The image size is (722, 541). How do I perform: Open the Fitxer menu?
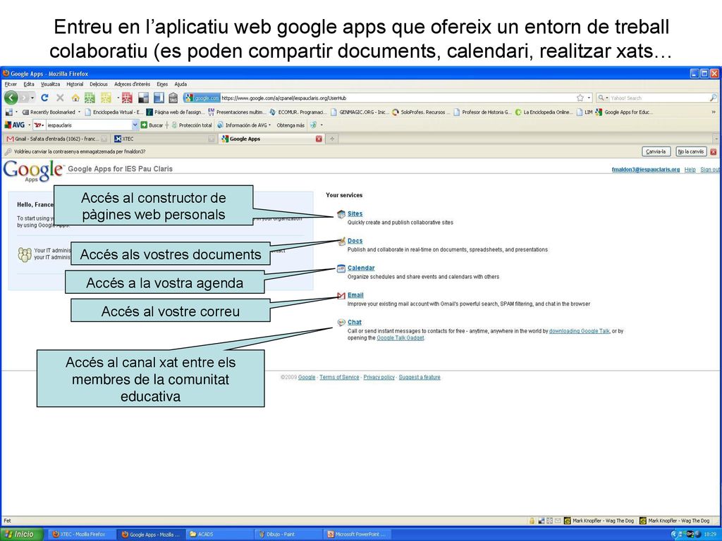pos(11,85)
